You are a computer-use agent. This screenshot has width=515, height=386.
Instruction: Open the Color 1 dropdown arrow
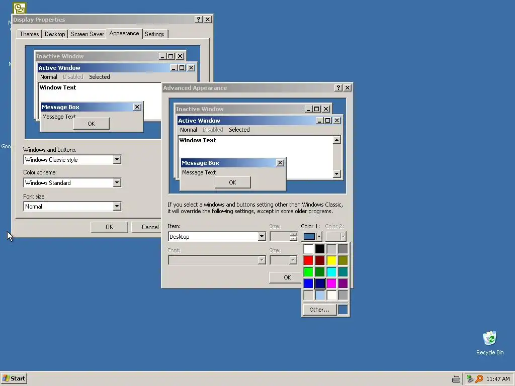pyautogui.click(x=318, y=236)
